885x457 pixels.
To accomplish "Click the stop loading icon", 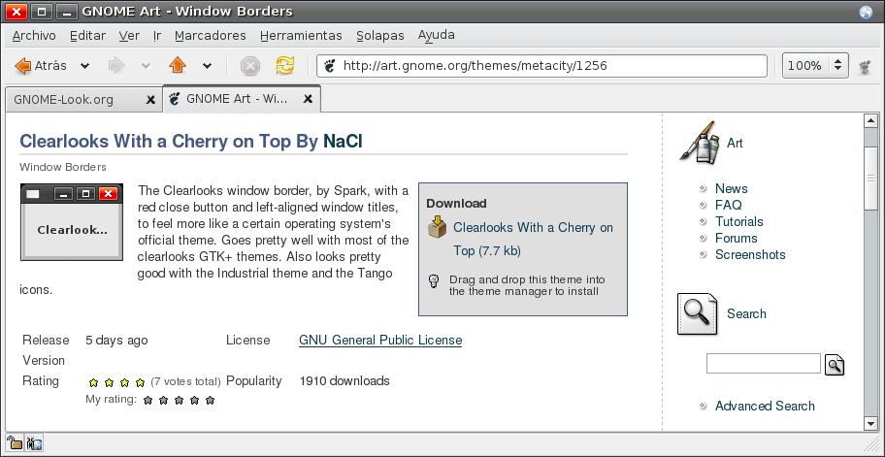I will 250,66.
